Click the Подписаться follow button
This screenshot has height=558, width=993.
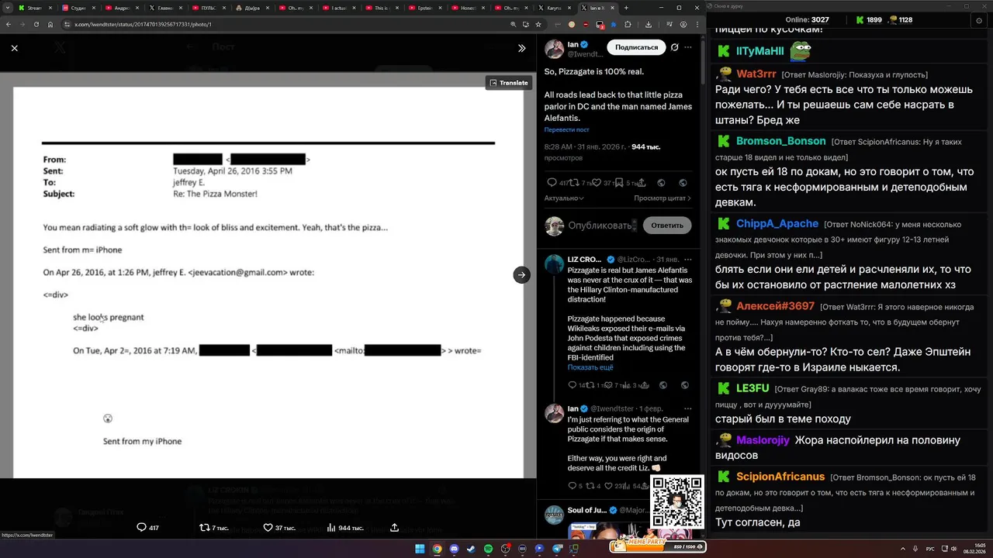click(x=636, y=47)
